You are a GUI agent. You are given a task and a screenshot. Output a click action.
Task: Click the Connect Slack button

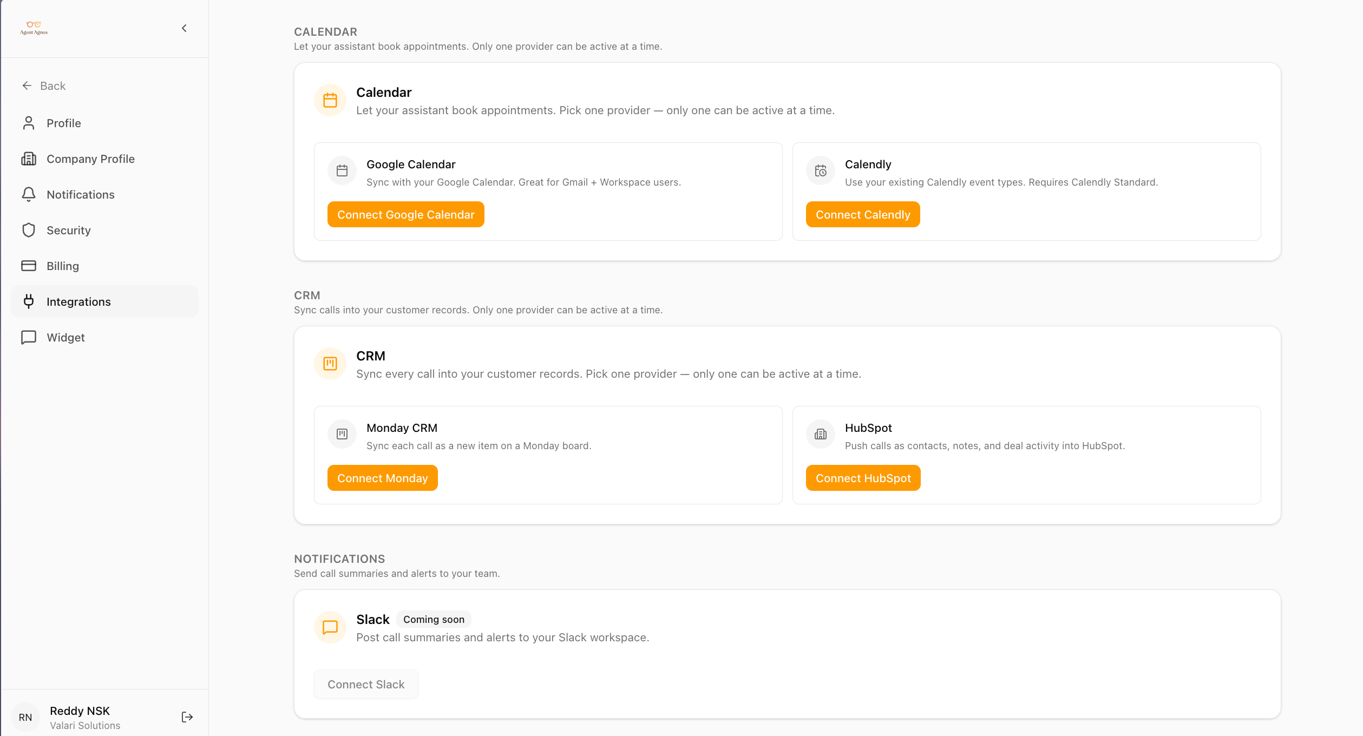pyautogui.click(x=366, y=684)
